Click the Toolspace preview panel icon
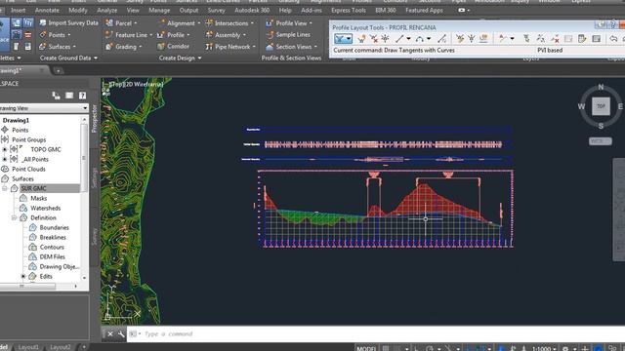625x351 pixels. 69,96
